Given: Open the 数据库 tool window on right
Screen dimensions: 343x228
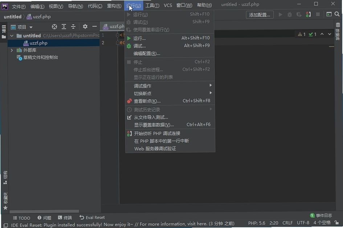Looking at the screenshot, I should click(x=338, y=32).
